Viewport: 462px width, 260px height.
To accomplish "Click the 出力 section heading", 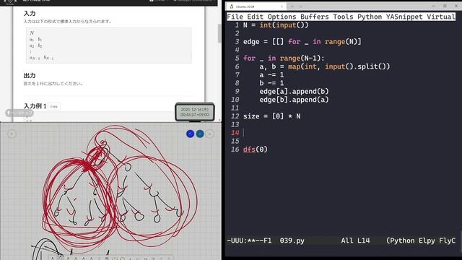I will pos(30,75).
